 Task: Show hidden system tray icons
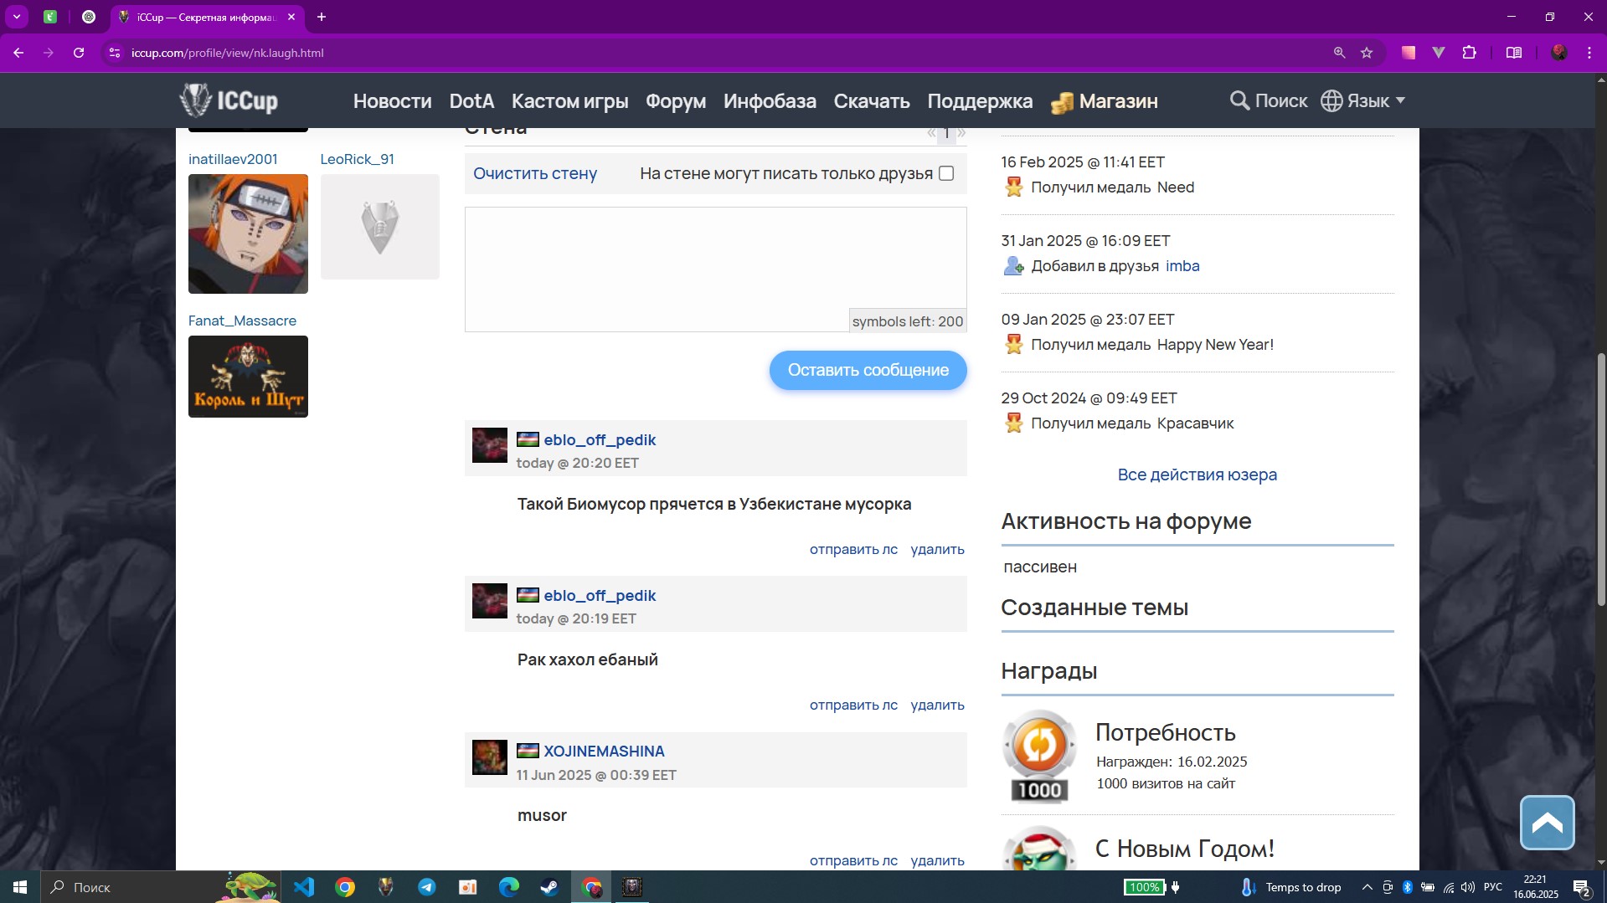1367,887
